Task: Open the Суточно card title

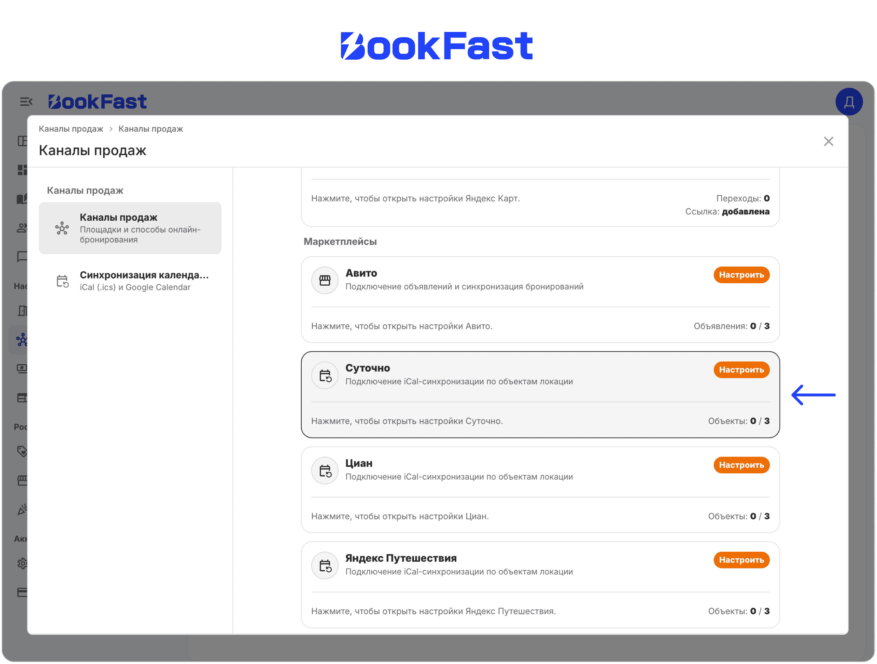Action: [x=368, y=368]
